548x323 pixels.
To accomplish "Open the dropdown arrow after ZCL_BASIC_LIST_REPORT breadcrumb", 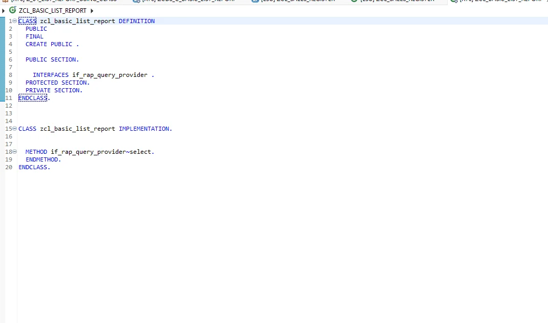I will coord(92,11).
